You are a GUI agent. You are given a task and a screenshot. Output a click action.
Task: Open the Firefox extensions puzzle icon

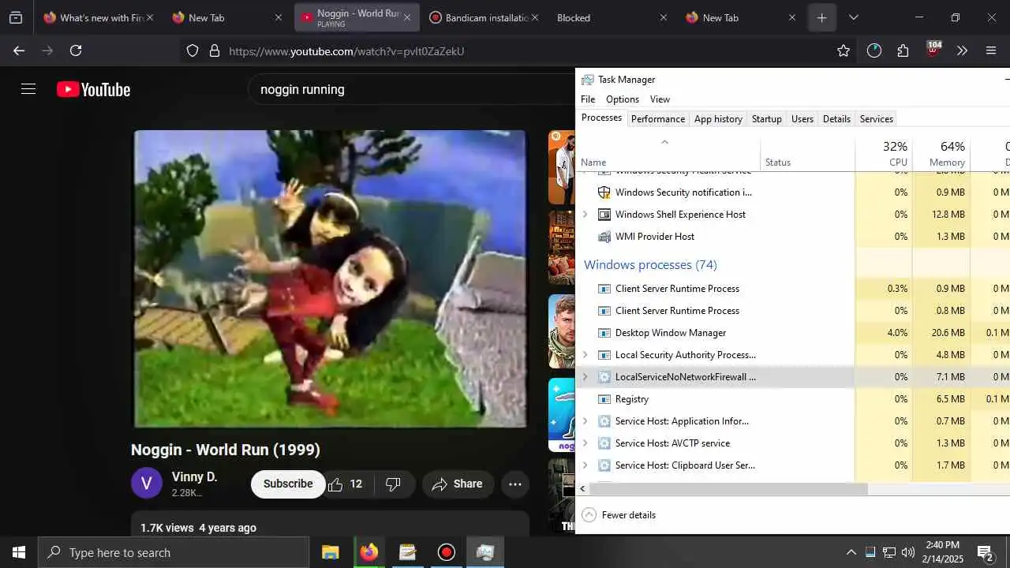coord(903,50)
